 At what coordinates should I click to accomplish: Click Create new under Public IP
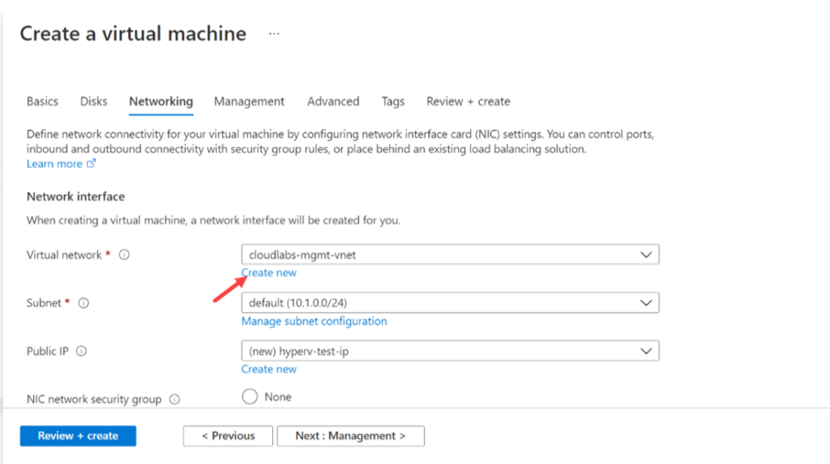pyautogui.click(x=269, y=369)
